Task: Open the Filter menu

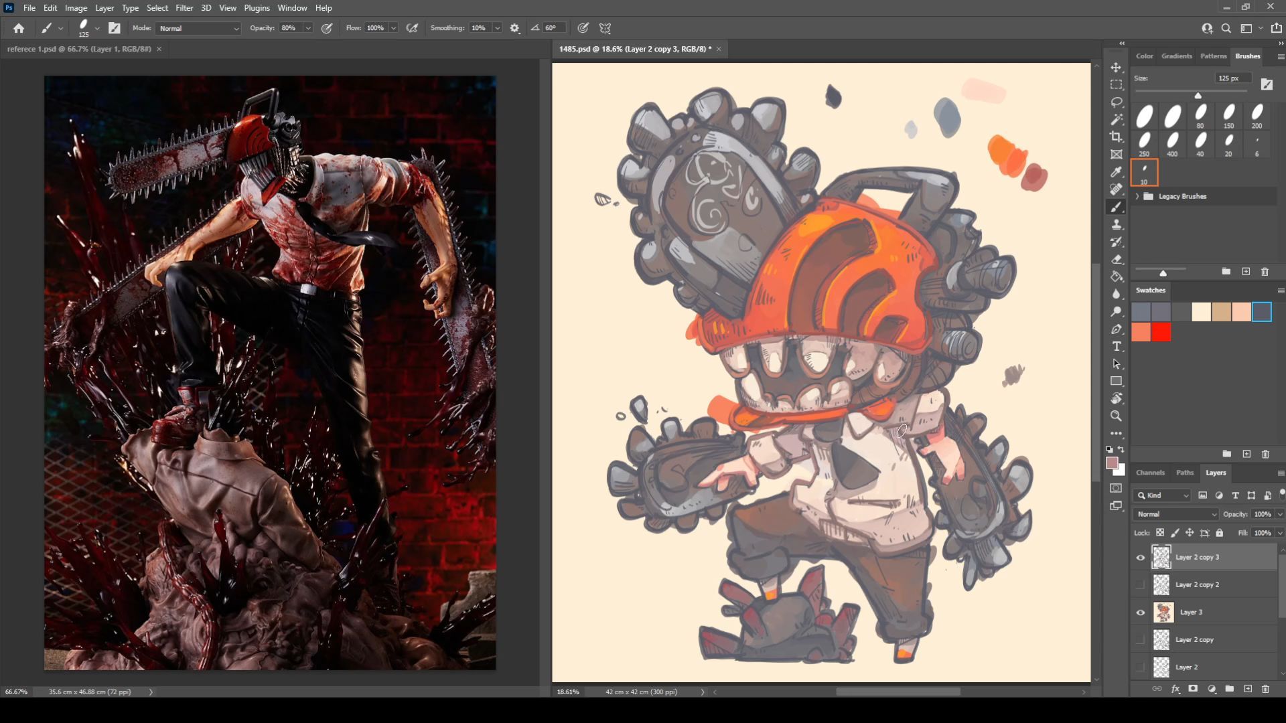Action: pyautogui.click(x=184, y=8)
